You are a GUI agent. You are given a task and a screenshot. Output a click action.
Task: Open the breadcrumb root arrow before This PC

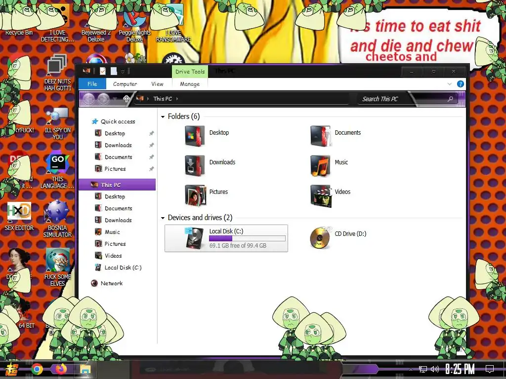tap(148, 99)
